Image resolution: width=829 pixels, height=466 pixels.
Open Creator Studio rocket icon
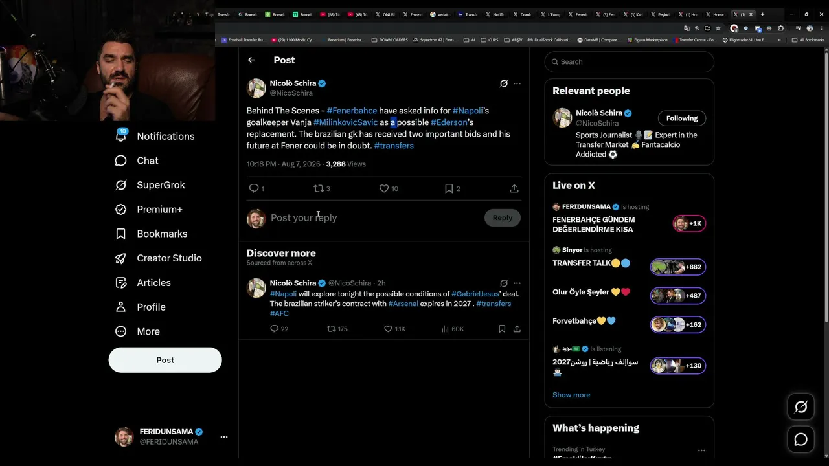coord(121,258)
